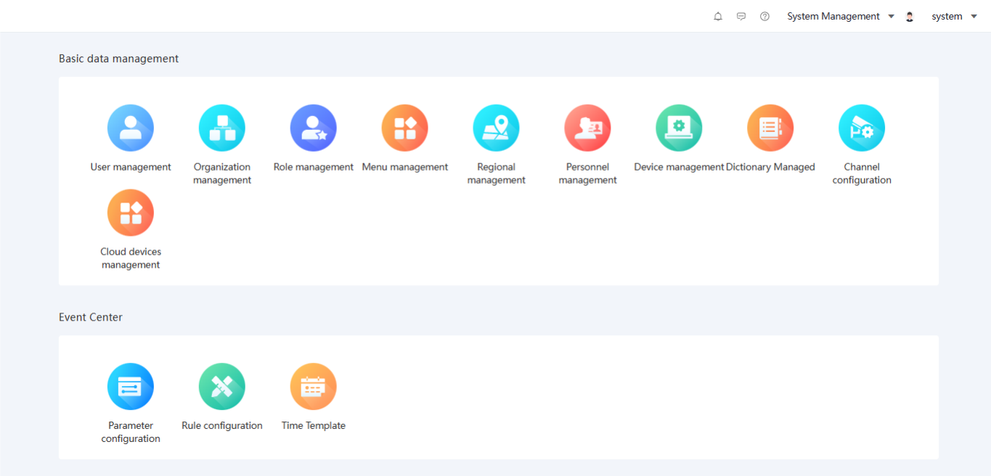
Task: Expand the System Management dropdown
Action: coord(841,17)
